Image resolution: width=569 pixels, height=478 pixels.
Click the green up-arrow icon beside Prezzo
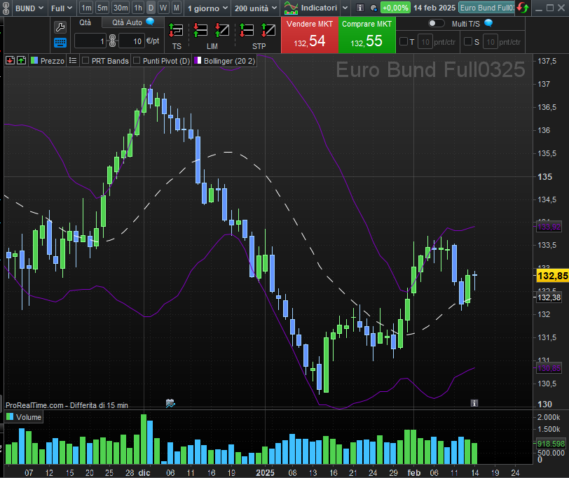point(22,60)
